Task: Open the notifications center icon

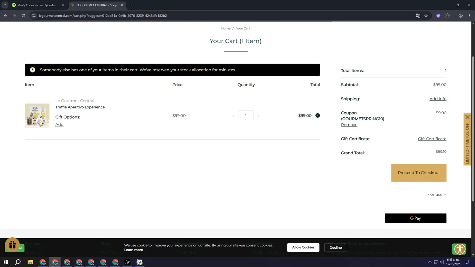Action: coord(467,262)
